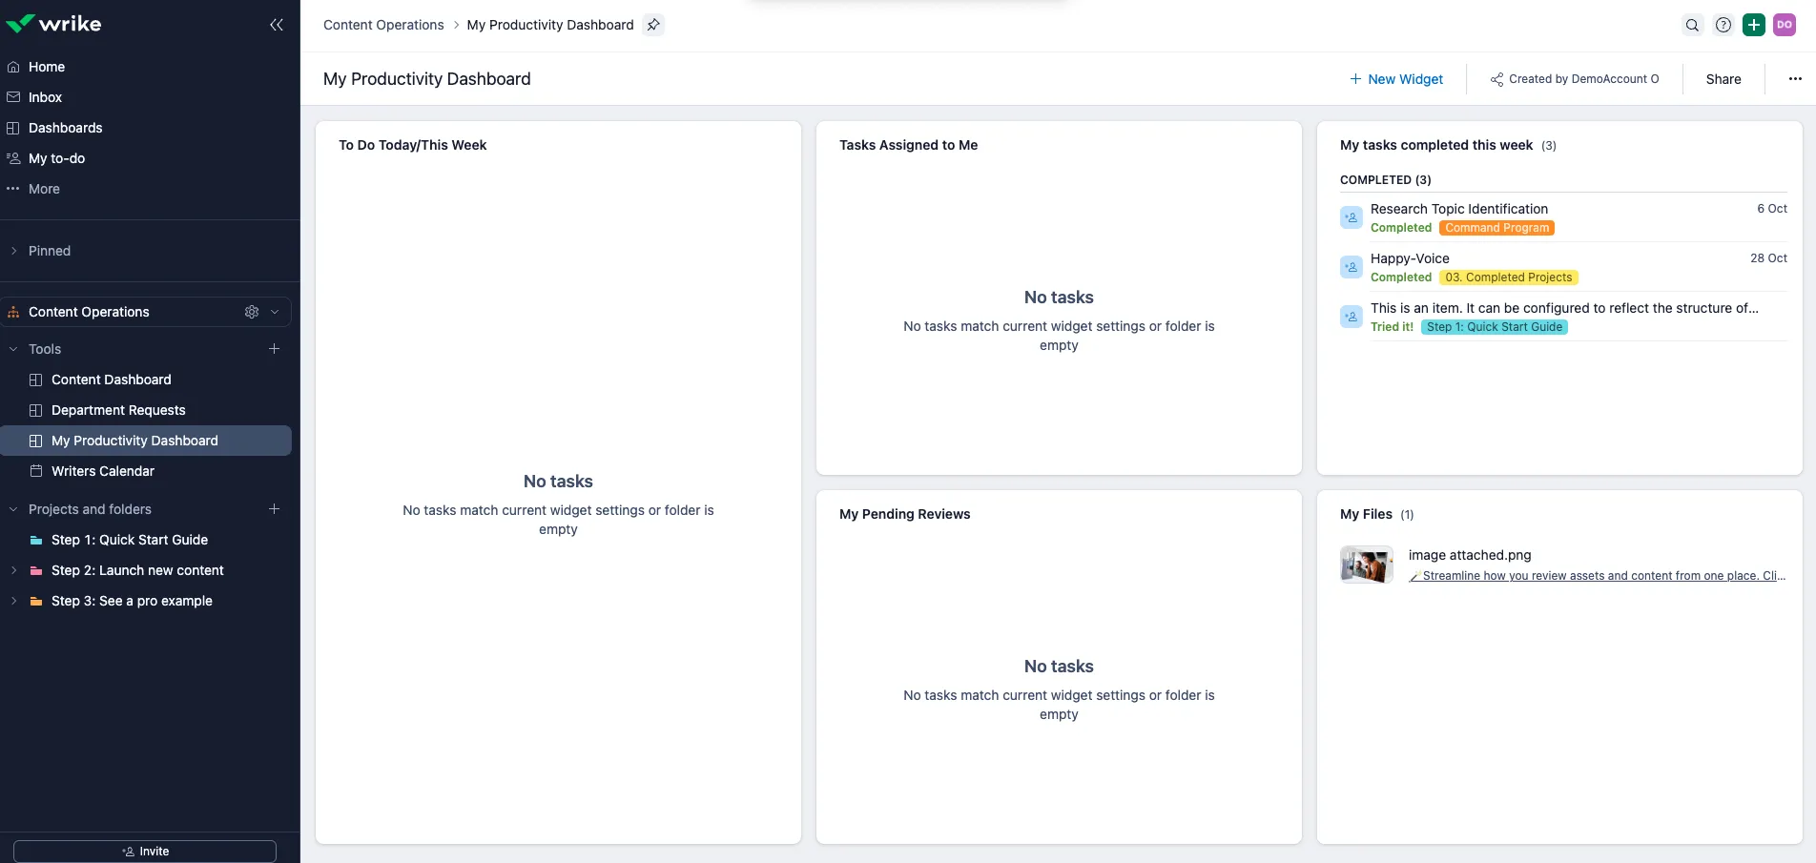Click assignee icon for 'This is an item'
Viewport: 1816px width, 863px height.
pos(1352,317)
